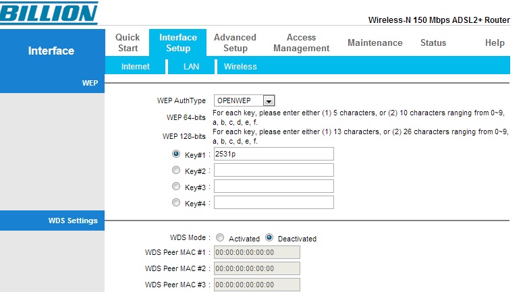Open the Maintenance tab
The height and width of the screenshot is (292, 525).
click(x=375, y=42)
